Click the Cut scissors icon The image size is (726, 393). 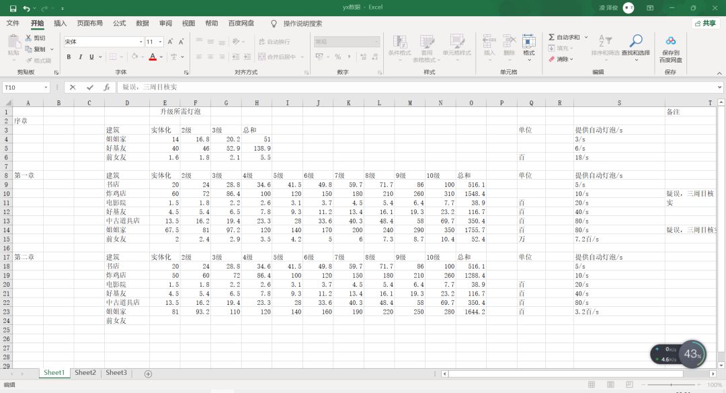[29, 38]
